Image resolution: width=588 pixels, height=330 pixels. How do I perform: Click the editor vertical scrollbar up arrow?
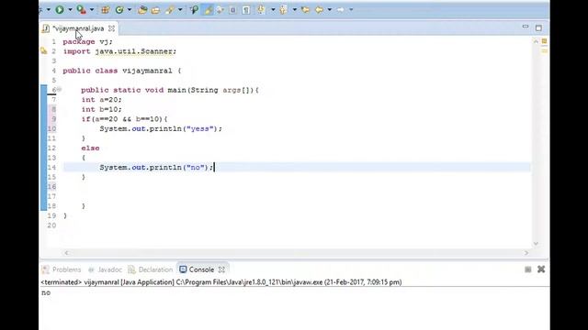(536, 41)
